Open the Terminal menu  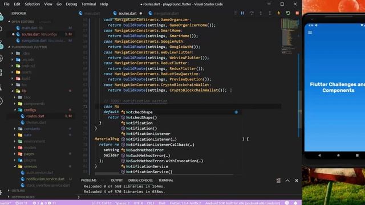coord(88,4)
